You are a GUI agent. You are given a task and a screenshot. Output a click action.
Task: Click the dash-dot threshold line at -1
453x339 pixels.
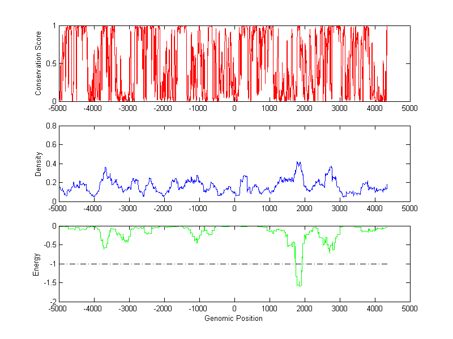click(170, 264)
